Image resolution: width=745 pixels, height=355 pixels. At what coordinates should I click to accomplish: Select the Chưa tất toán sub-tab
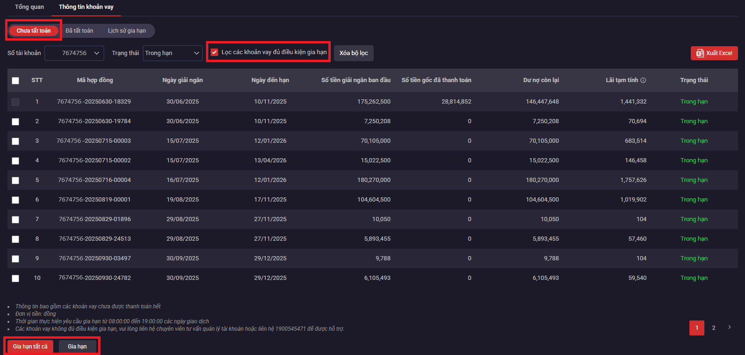(x=34, y=31)
